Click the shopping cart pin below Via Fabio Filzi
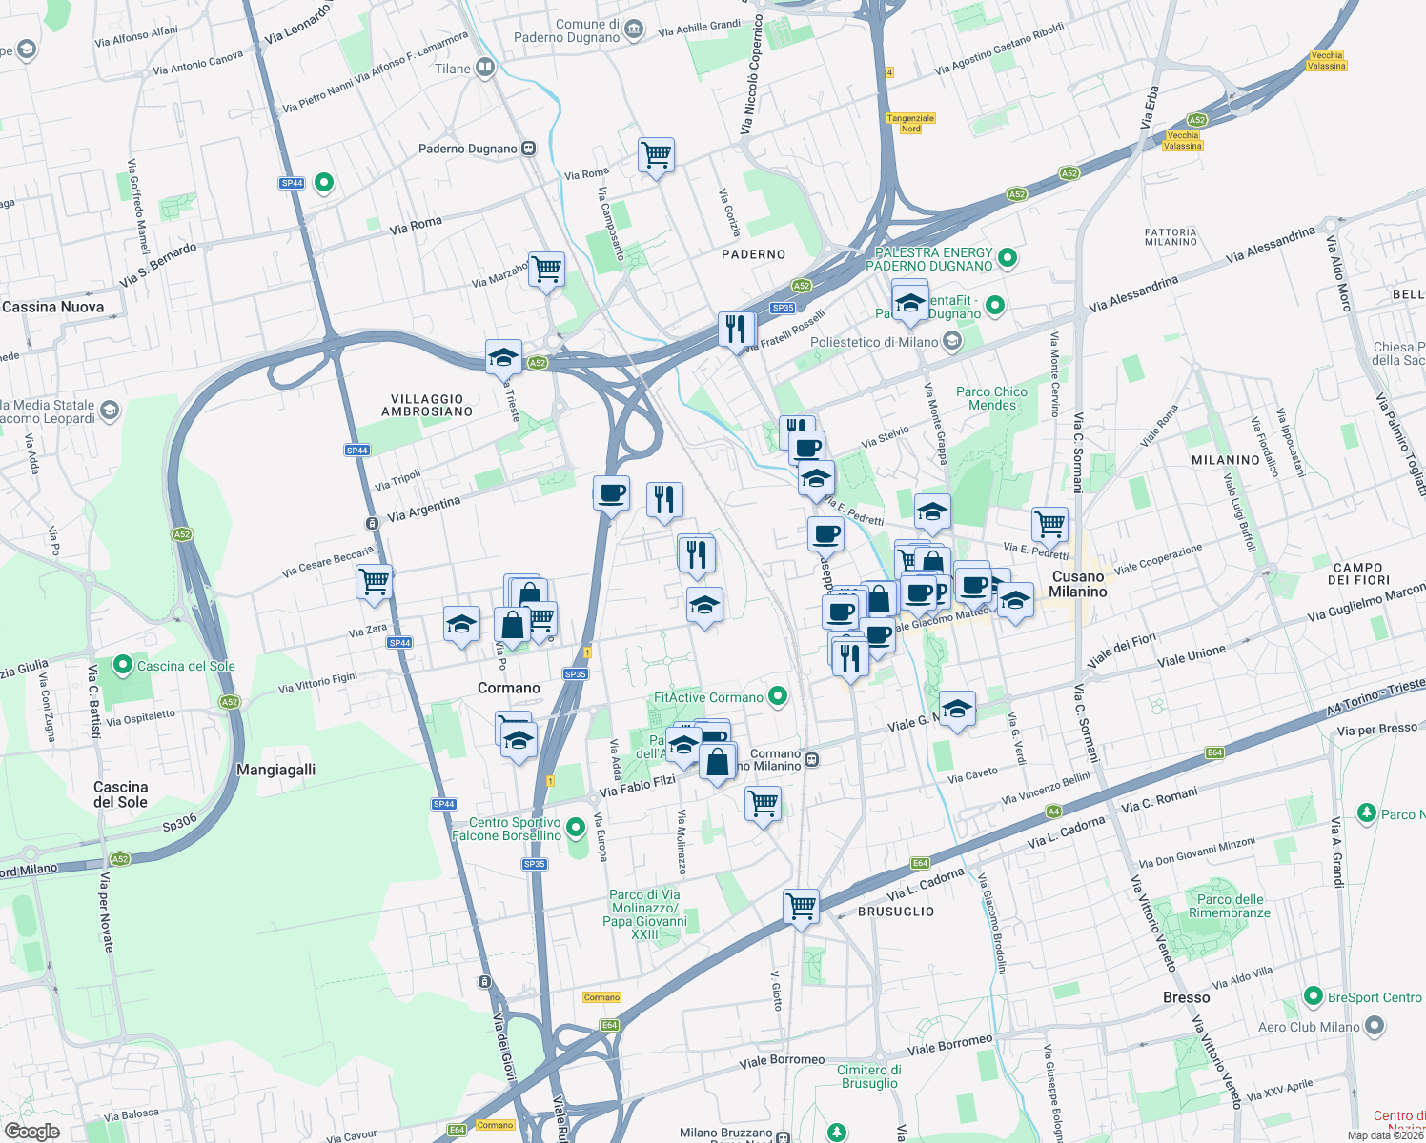This screenshot has height=1143, width=1426. 764,805
